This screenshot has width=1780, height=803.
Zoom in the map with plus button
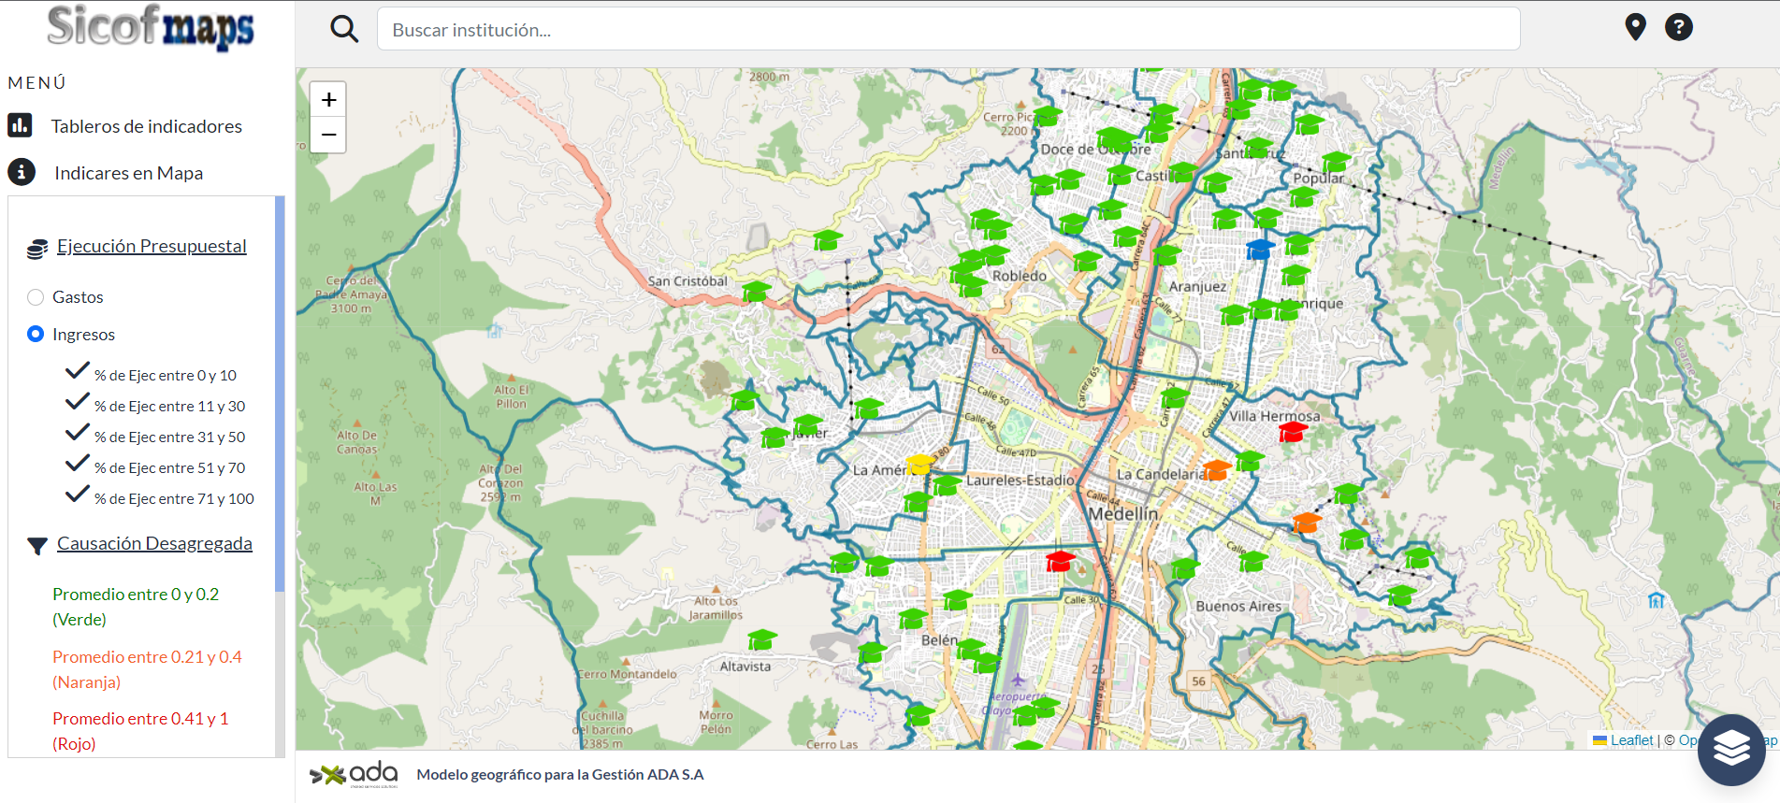328,100
